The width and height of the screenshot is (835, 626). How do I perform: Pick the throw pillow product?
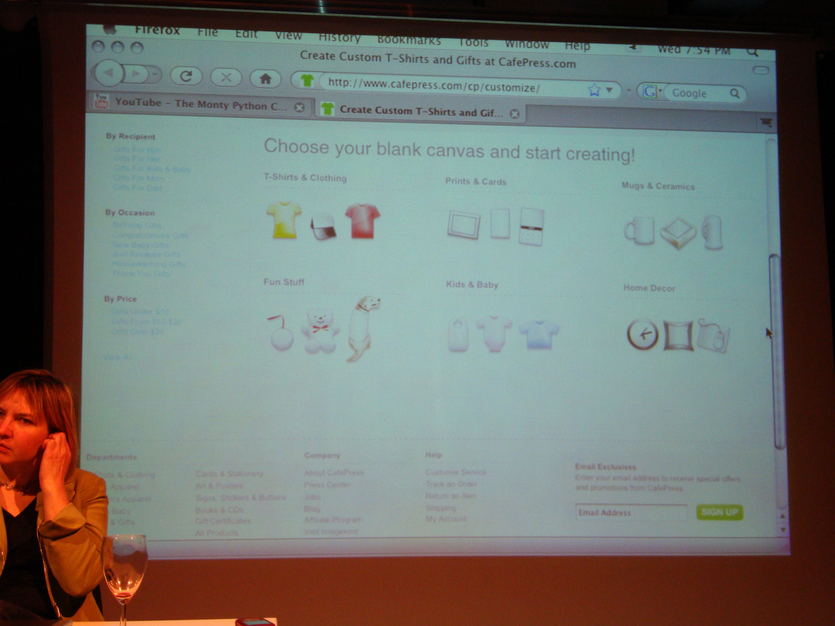[x=678, y=336]
